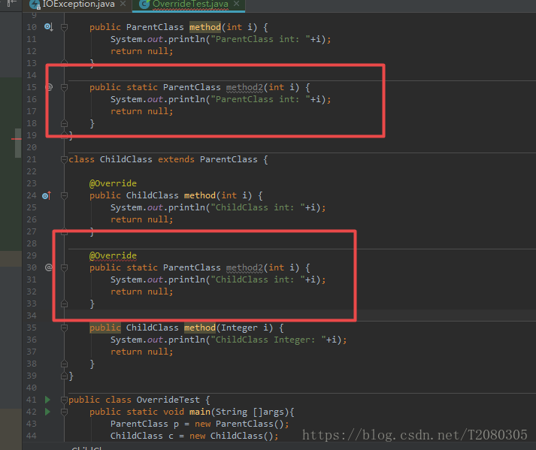Collapse the method(int i) fold on line 10
The image size is (536, 450).
64,27
